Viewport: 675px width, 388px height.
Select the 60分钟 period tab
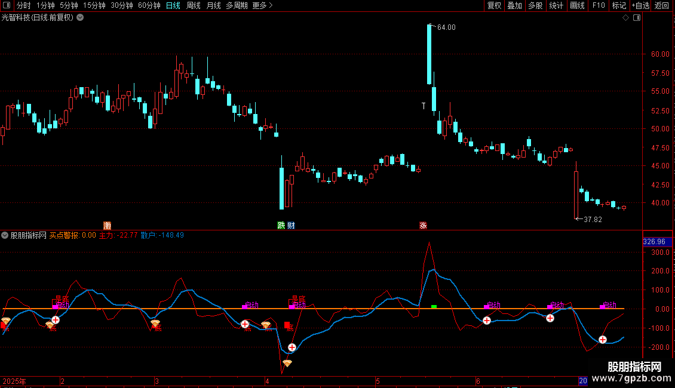[x=149, y=5]
